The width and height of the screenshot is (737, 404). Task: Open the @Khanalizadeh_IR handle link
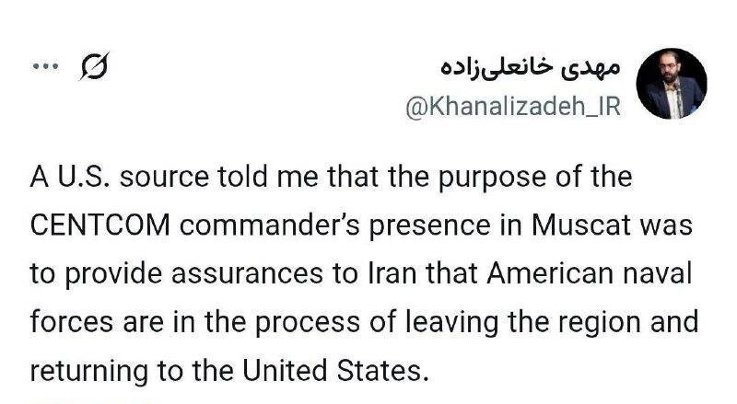coord(513,107)
